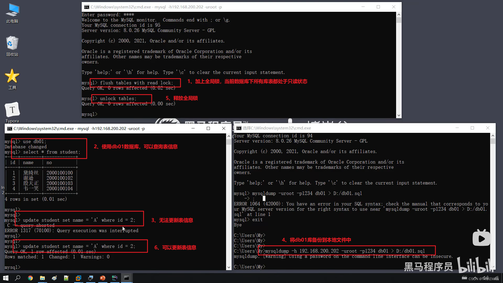Click the bilibili TV overlay icon
This screenshot has height=283, width=503.
tap(481, 238)
